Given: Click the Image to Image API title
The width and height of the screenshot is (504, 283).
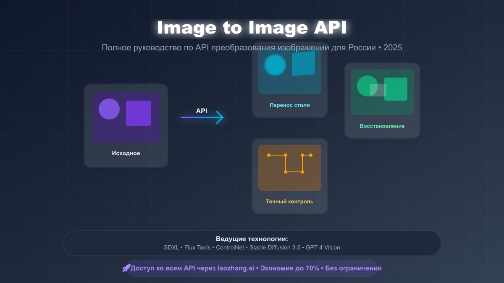Looking at the screenshot, I should tap(252, 28).
